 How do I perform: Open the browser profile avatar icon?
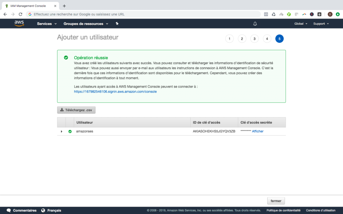[x=330, y=14]
